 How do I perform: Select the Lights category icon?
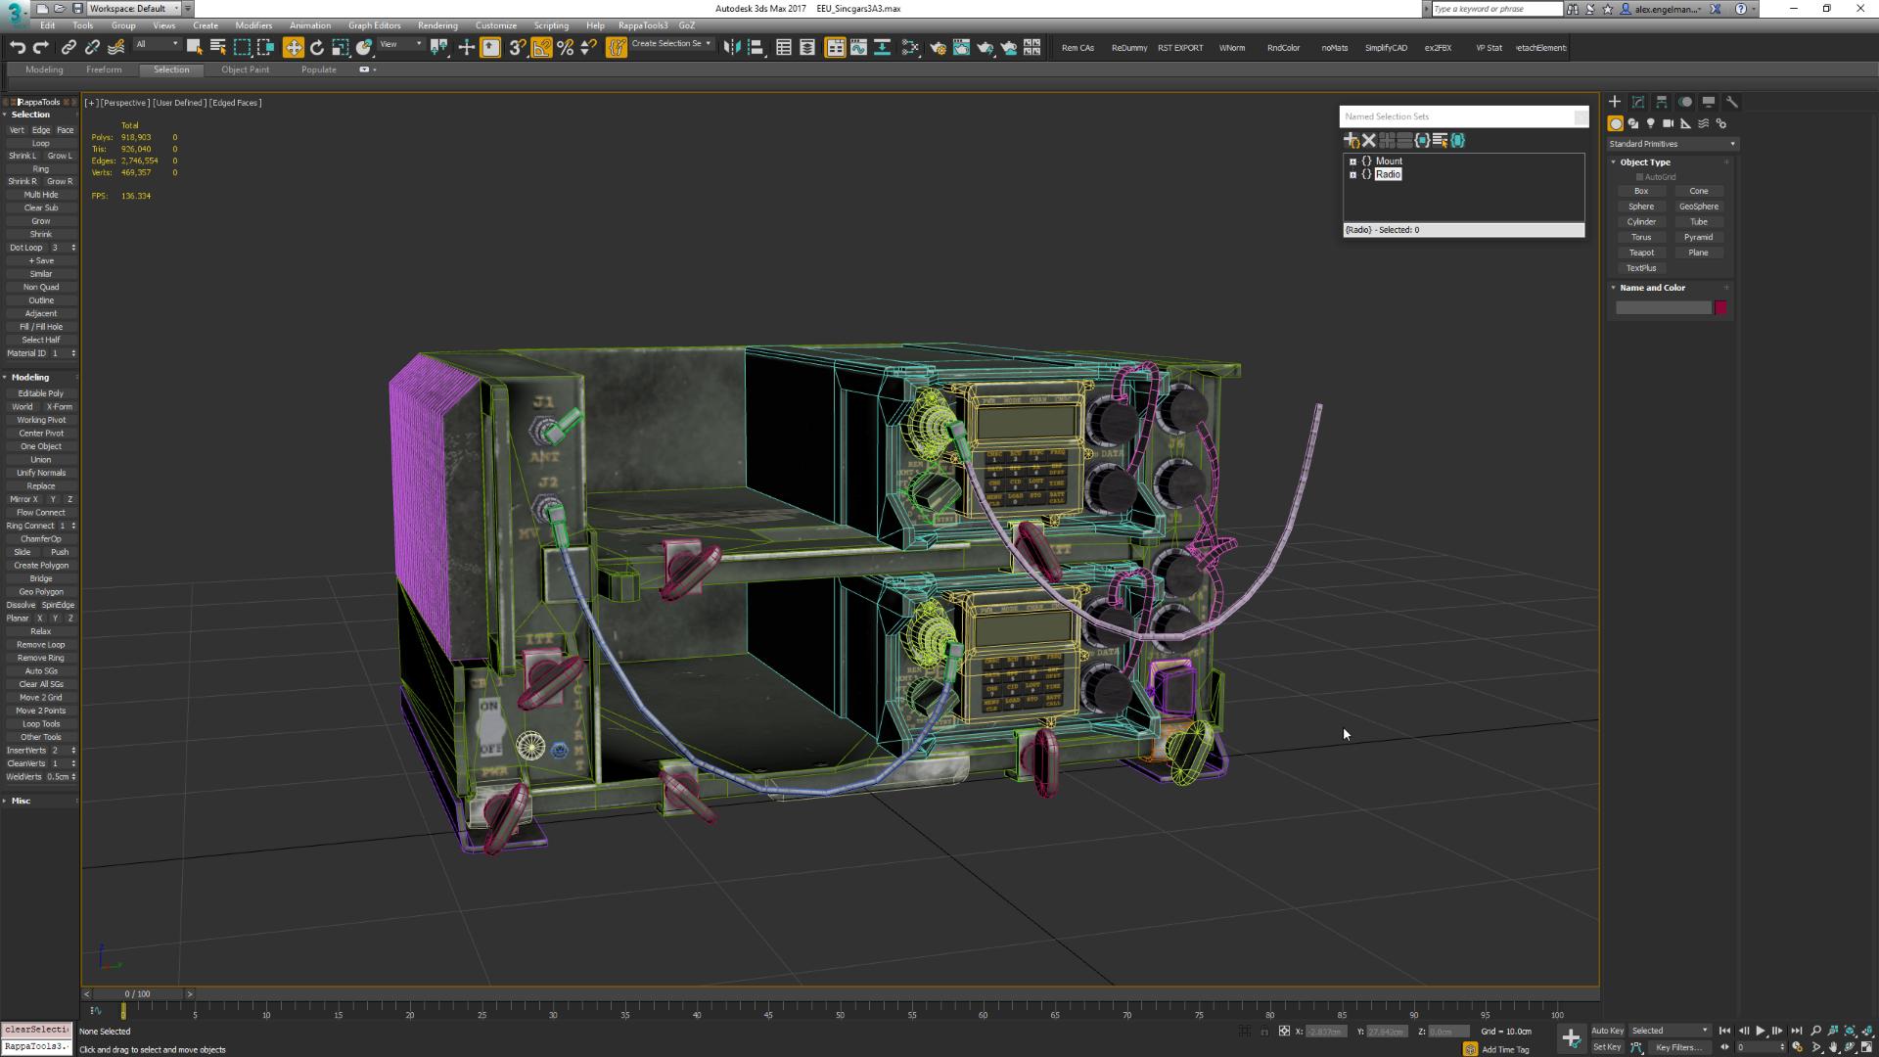tap(1651, 123)
